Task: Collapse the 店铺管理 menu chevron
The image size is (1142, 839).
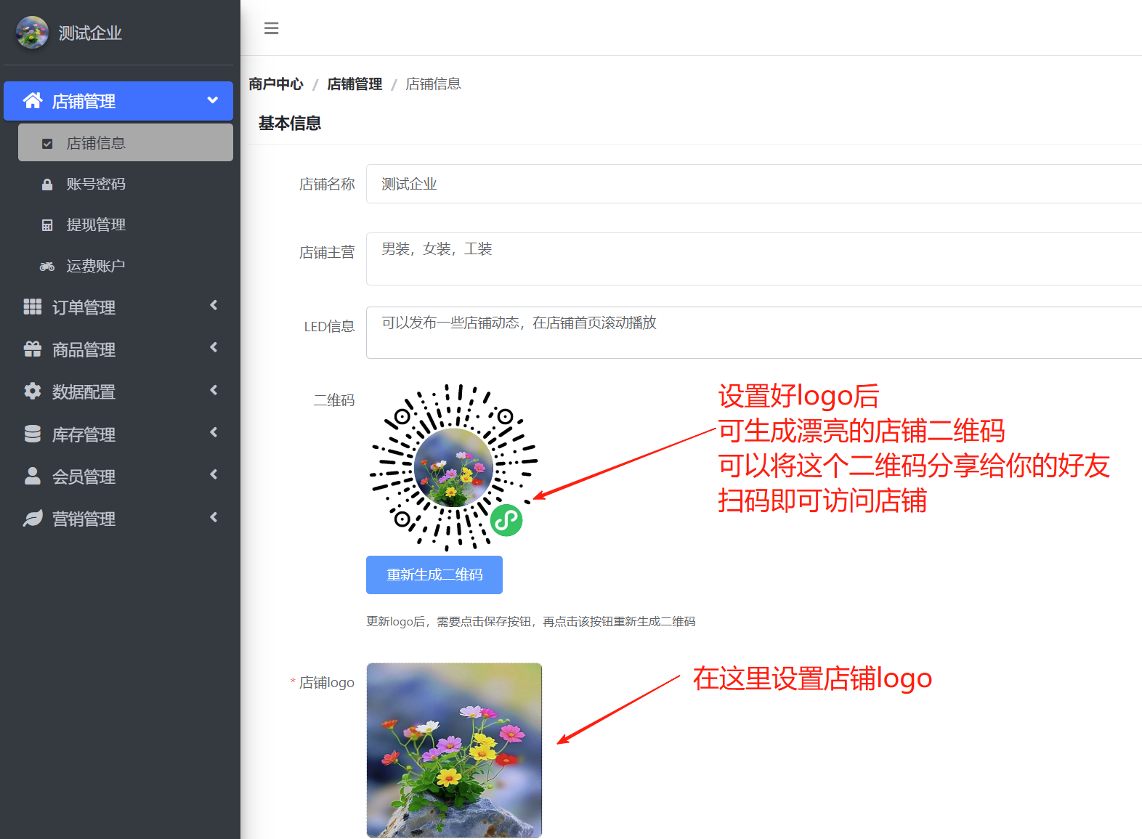Action: [x=213, y=100]
